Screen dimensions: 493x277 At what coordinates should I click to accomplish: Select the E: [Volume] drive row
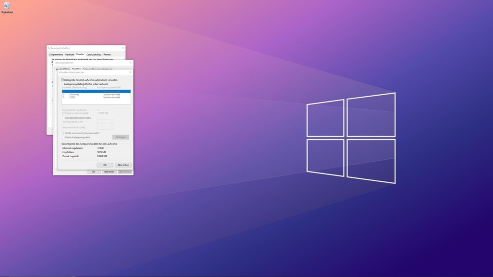(x=96, y=94)
